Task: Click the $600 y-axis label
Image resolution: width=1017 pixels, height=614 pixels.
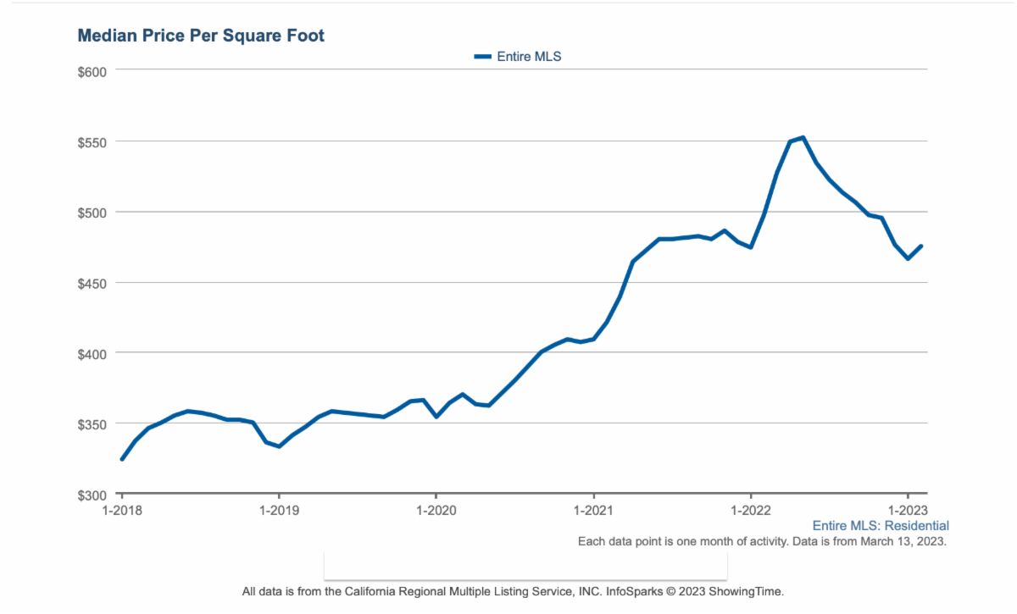Action: tap(92, 71)
